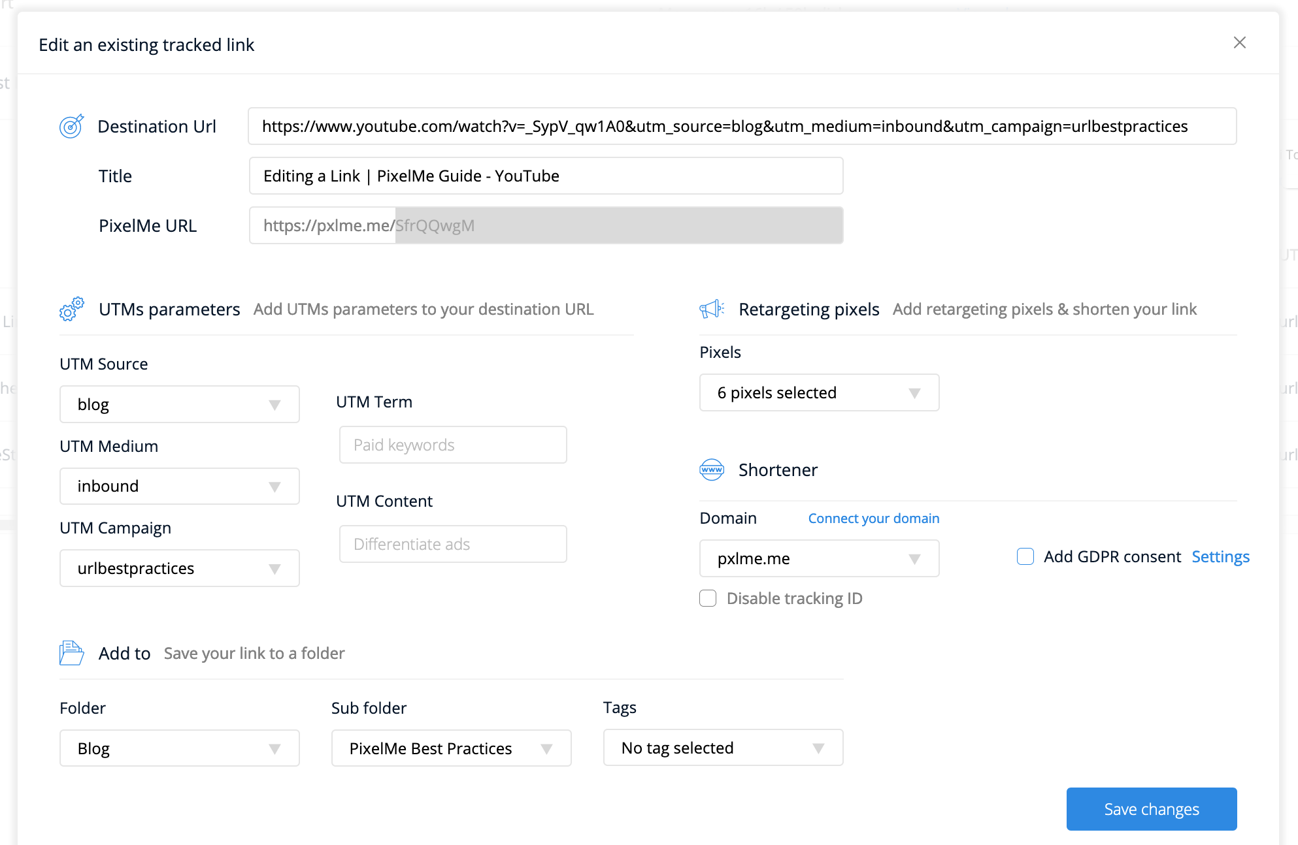Open the Folder dropdown showing Blog
The height and width of the screenshot is (845, 1298).
tap(180, 748)
